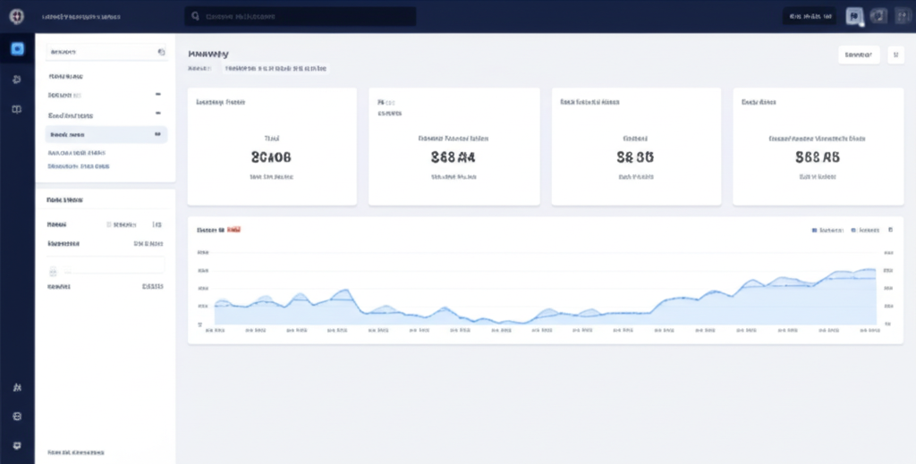Click the second icon in the left navigation rail
The height and width of the screenshot is (464, 916).
point(17,80)
